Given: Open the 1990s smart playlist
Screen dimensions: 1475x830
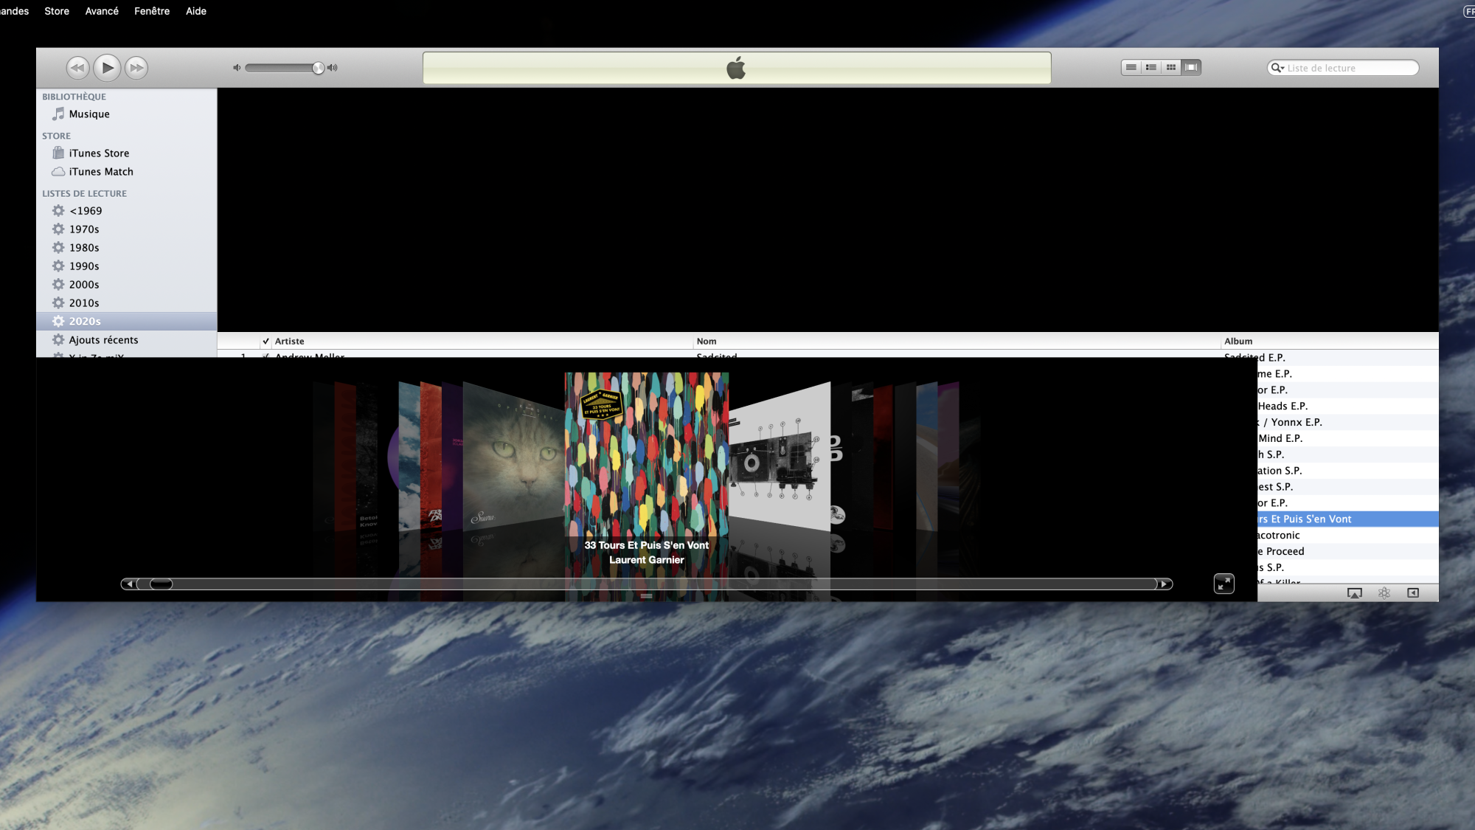Looking at the screenshot, I should 84,266.
